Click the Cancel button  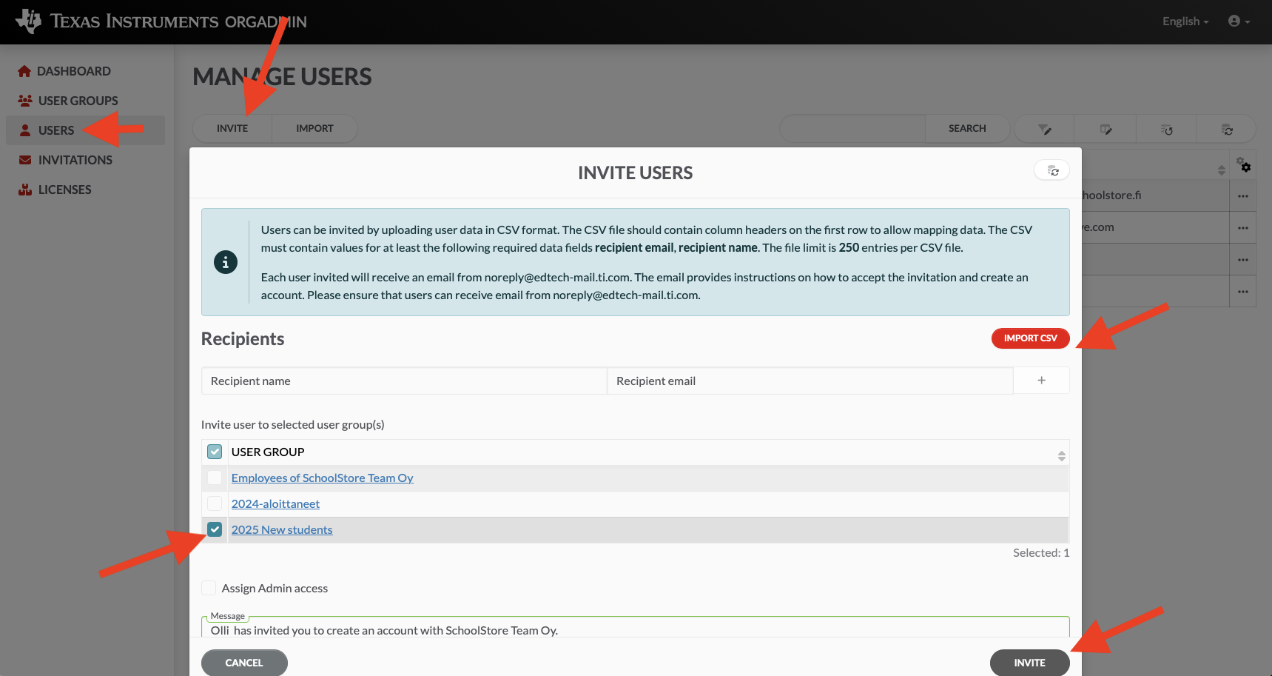coord(244,663)
